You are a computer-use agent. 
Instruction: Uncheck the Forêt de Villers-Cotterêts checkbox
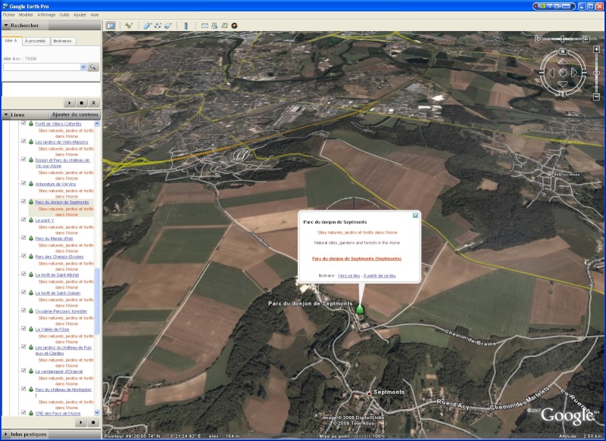click(x=23, y=123)
